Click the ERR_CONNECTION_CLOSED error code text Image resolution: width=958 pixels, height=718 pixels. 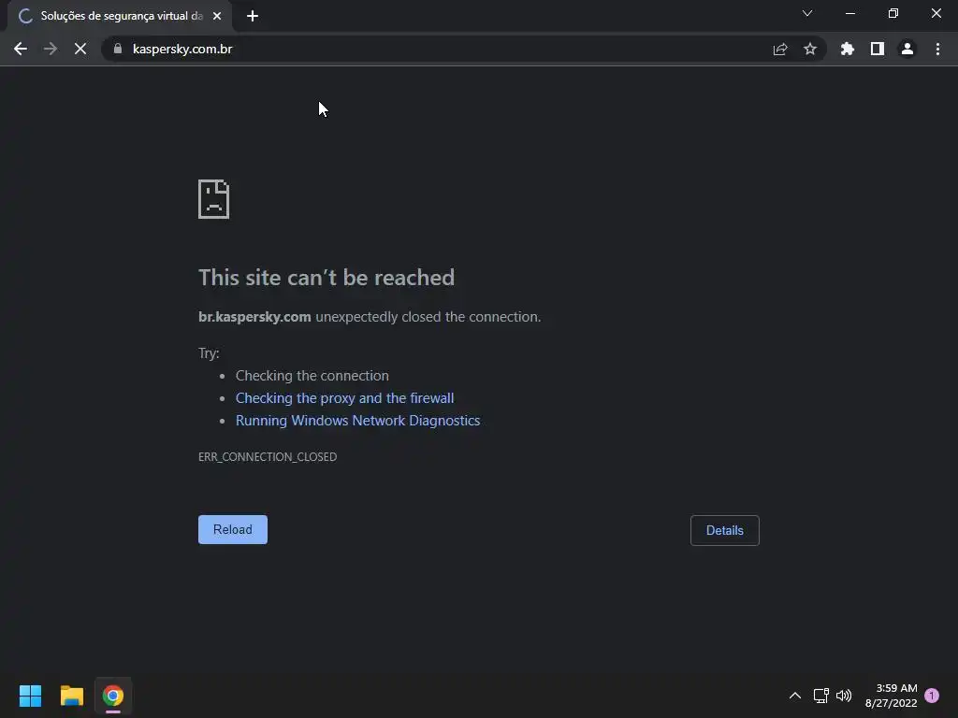click(x=268, y=456)
